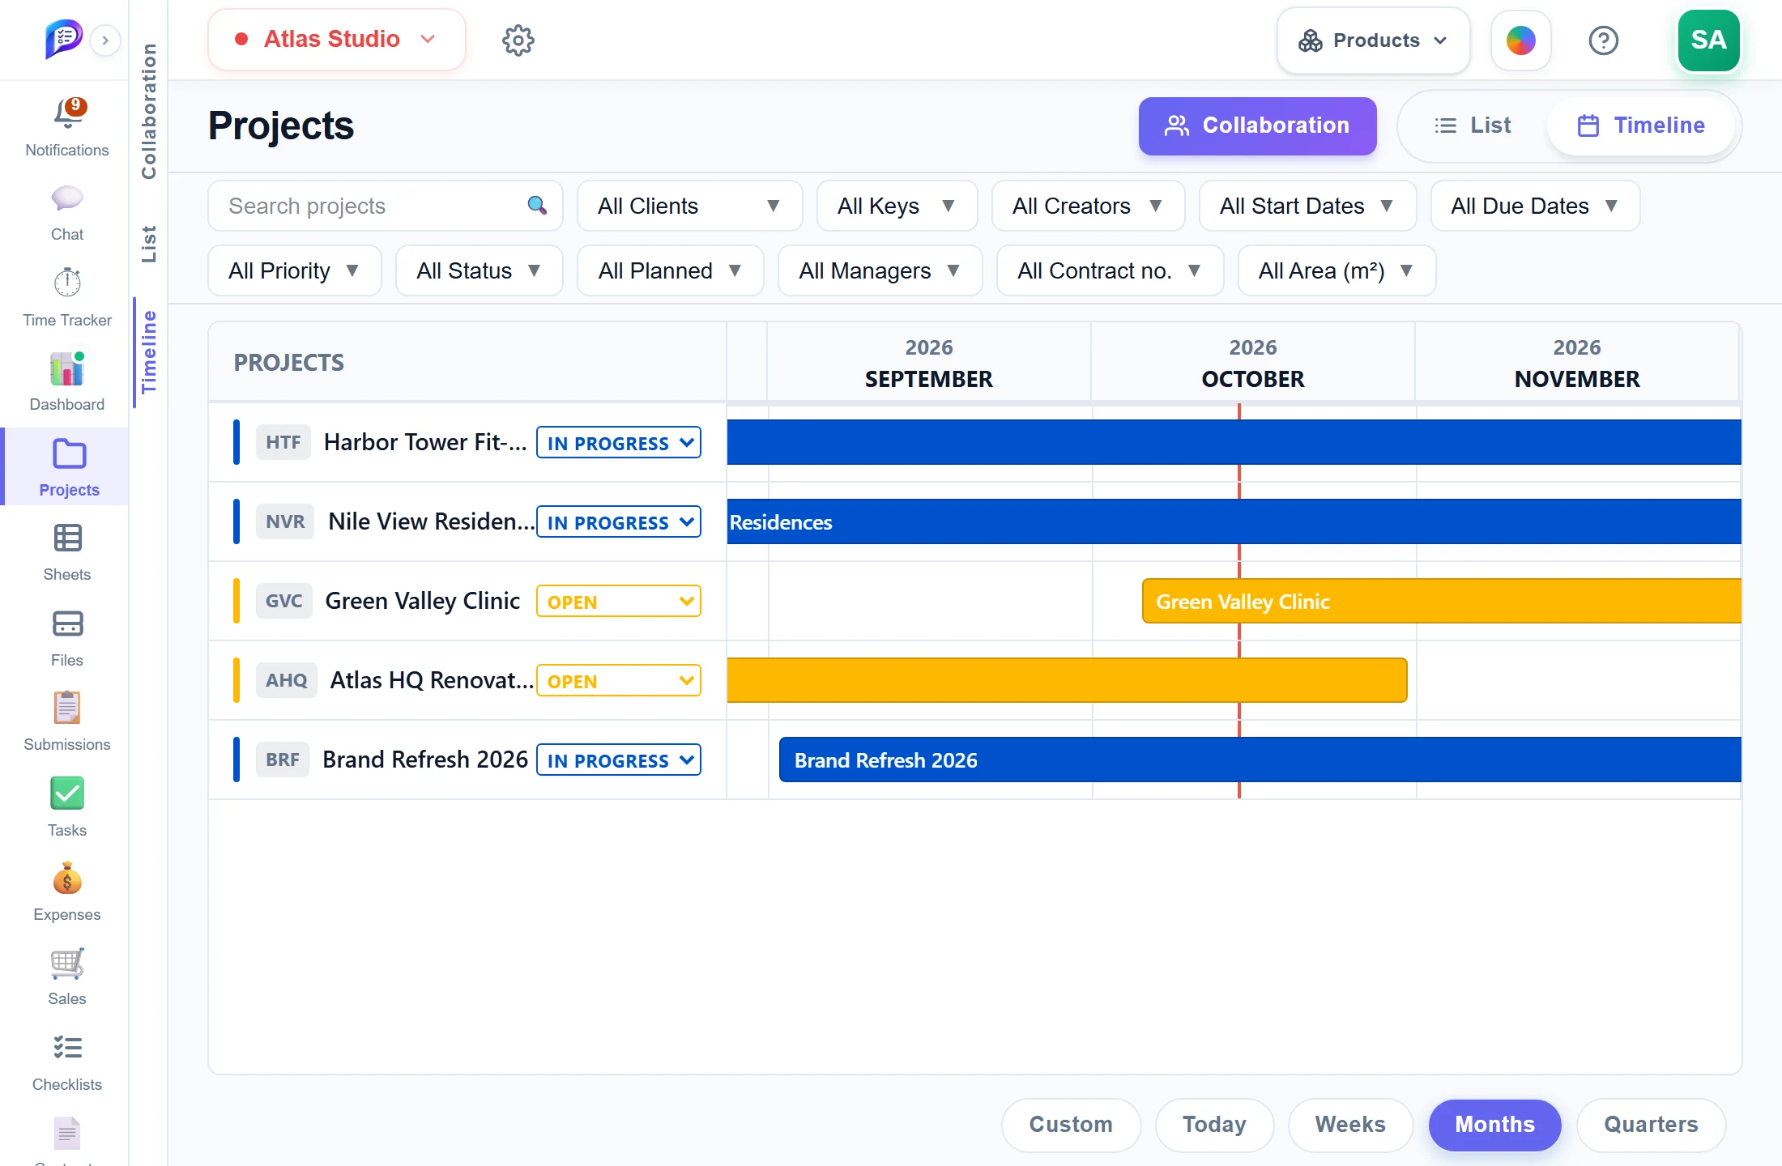
Task: Open the Time Tracker stopwatch icon
Action: [67, 283]
